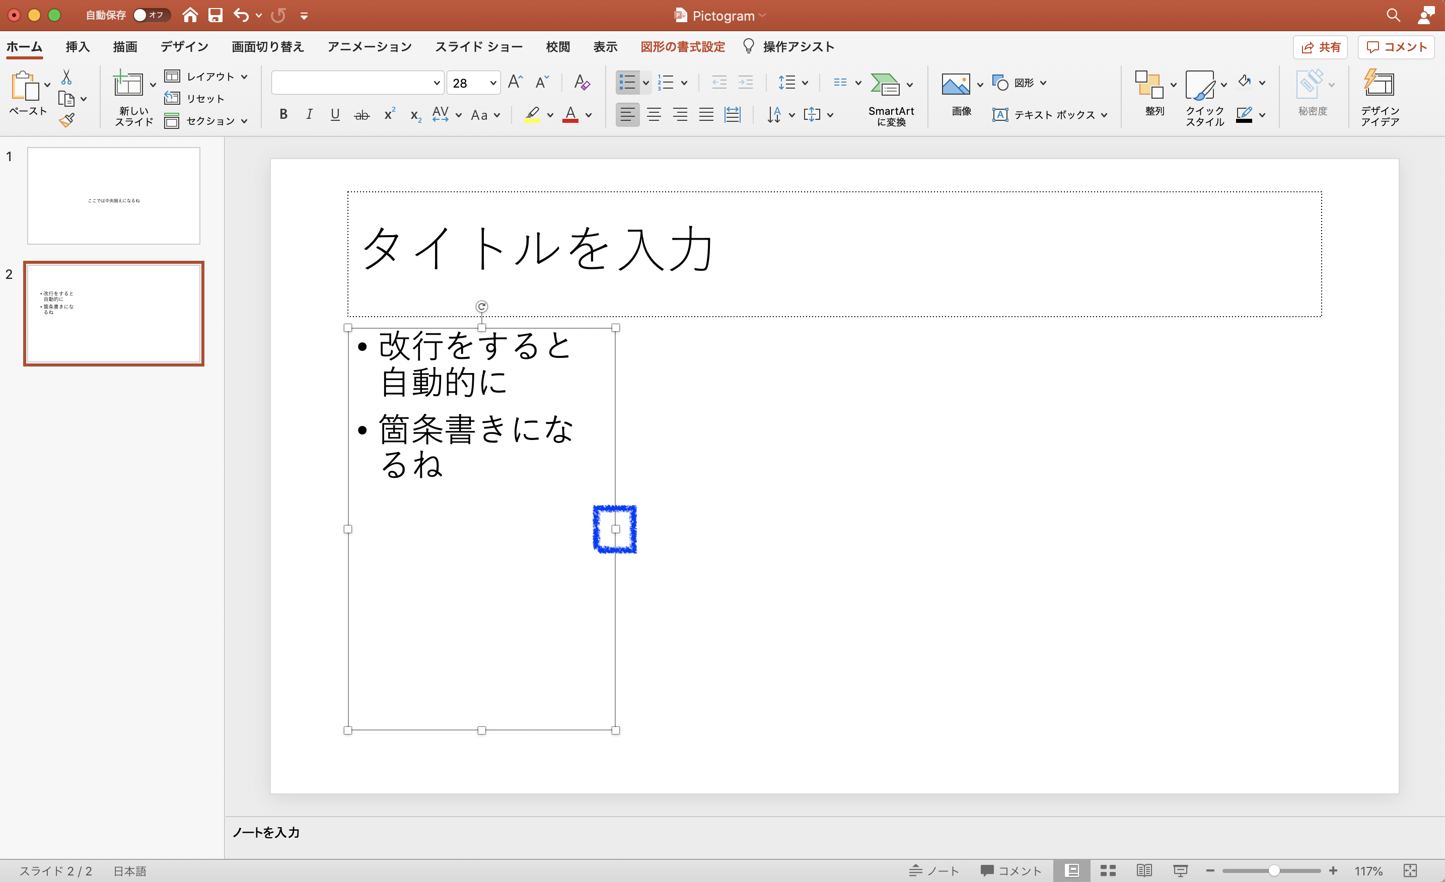Open the 整列 arrange tool
The image size is (1445, 882).
1149,85
